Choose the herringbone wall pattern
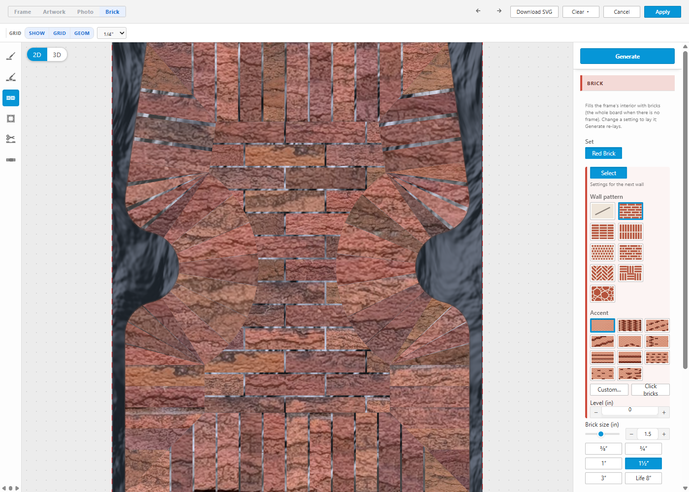This screenshot has height=492, width=689. 602,273
